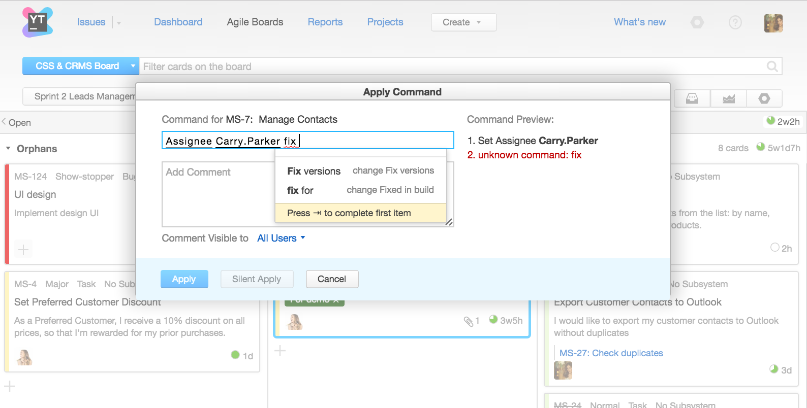This screenshot has height=408, width=807.
Task: Open the settings hexagon icon in header
Action: (x=697, y=22)
